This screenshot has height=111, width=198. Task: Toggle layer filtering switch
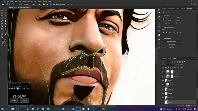coord(185,62)
